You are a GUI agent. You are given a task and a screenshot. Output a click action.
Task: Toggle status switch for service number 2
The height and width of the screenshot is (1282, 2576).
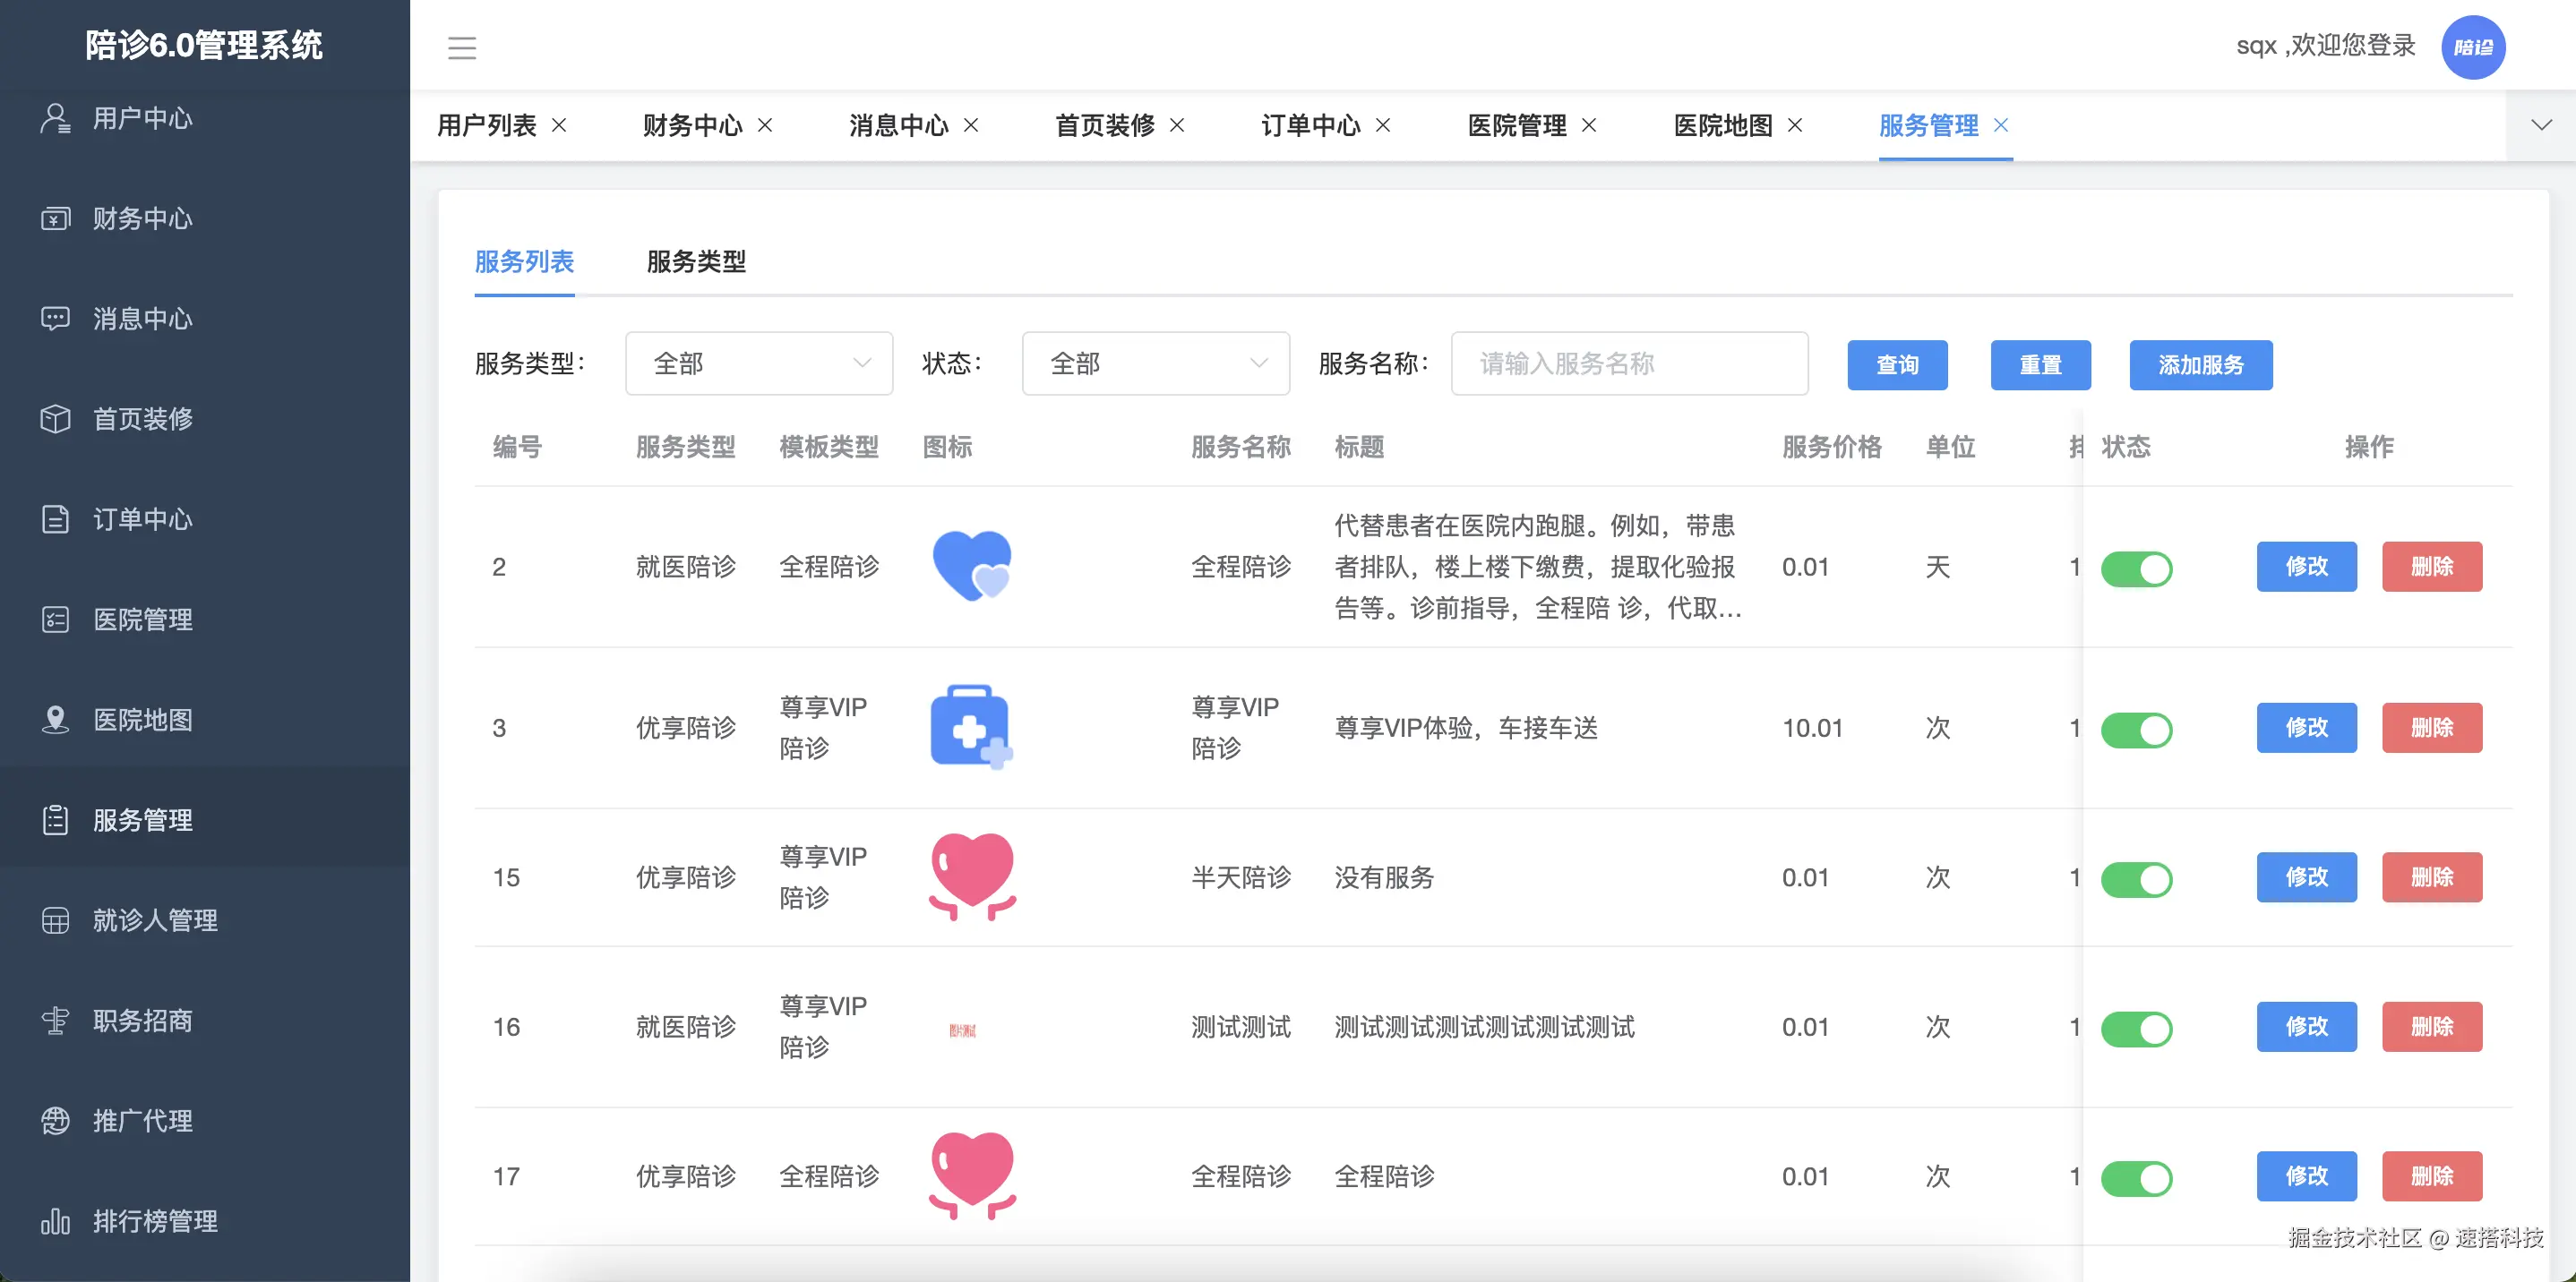click(x=2136, y=568)
